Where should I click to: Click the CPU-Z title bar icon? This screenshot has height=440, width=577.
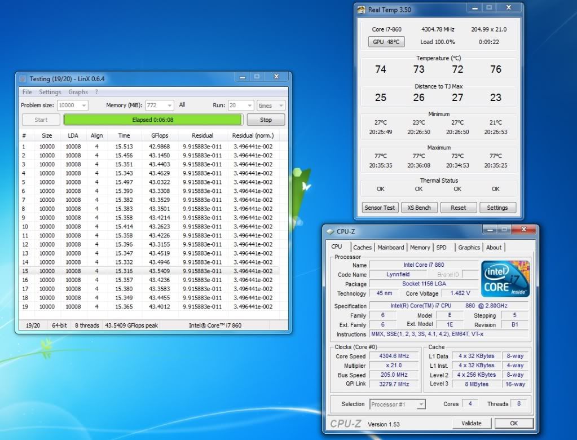coord(330,231)
